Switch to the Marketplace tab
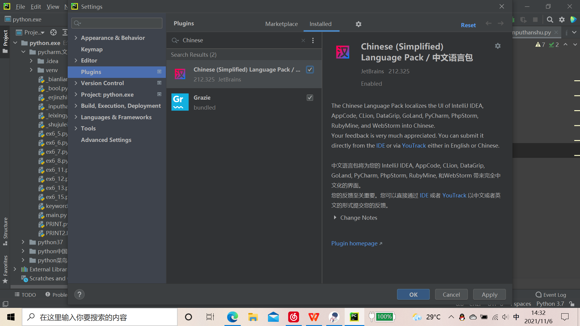This screenshot has width=580, height=326. [x=281, y=24]
